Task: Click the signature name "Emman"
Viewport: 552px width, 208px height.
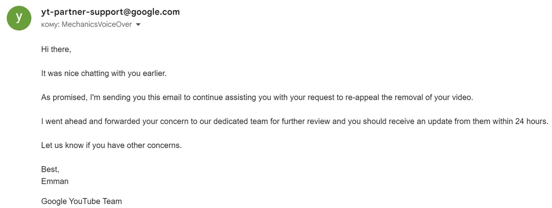Action: click(x=55, y=181)
